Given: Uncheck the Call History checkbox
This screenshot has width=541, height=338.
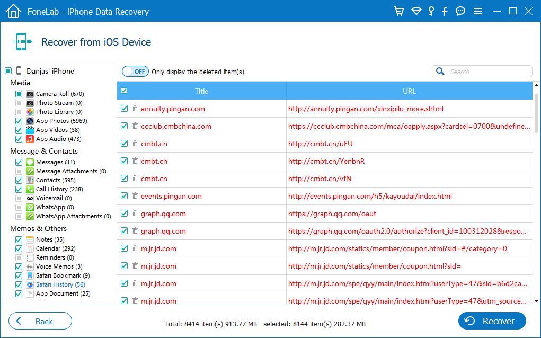Looking at the screenshot, I should pyautogui.click(x=19, y=189).
